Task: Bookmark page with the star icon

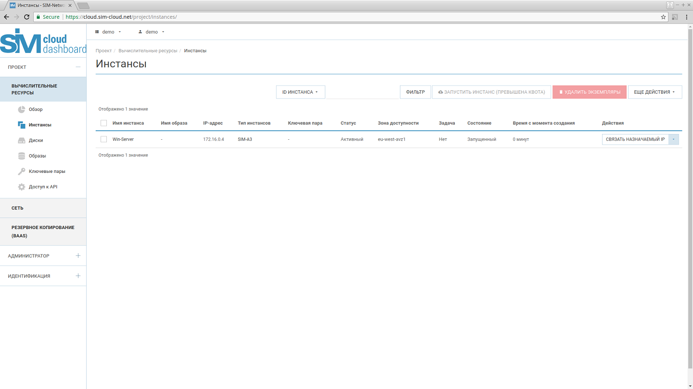Action: [x=663, y=17]
